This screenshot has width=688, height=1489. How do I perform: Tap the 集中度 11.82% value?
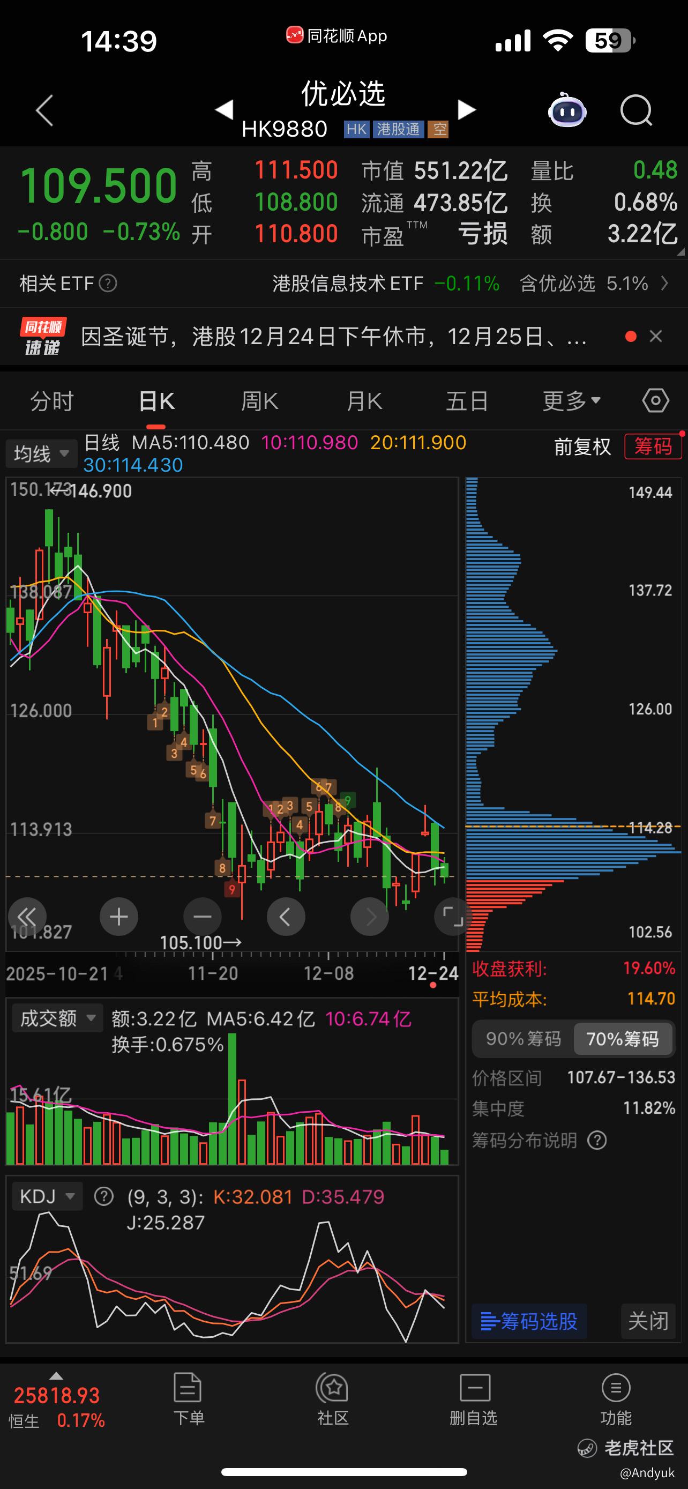pos(649,1108)
